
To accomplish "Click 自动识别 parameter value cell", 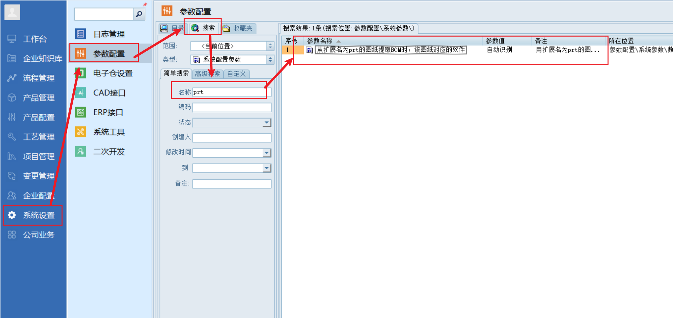I will click(500, 50).
